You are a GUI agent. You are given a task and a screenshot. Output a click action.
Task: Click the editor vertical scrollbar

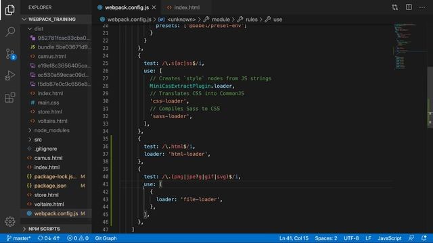(430, 97)
